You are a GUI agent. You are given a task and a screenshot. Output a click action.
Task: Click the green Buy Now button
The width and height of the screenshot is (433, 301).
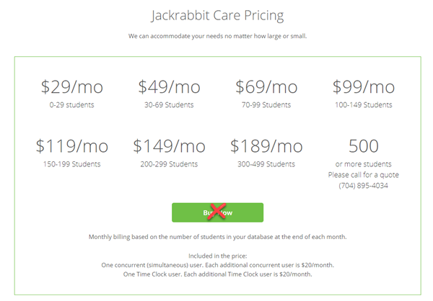(217, 212)
